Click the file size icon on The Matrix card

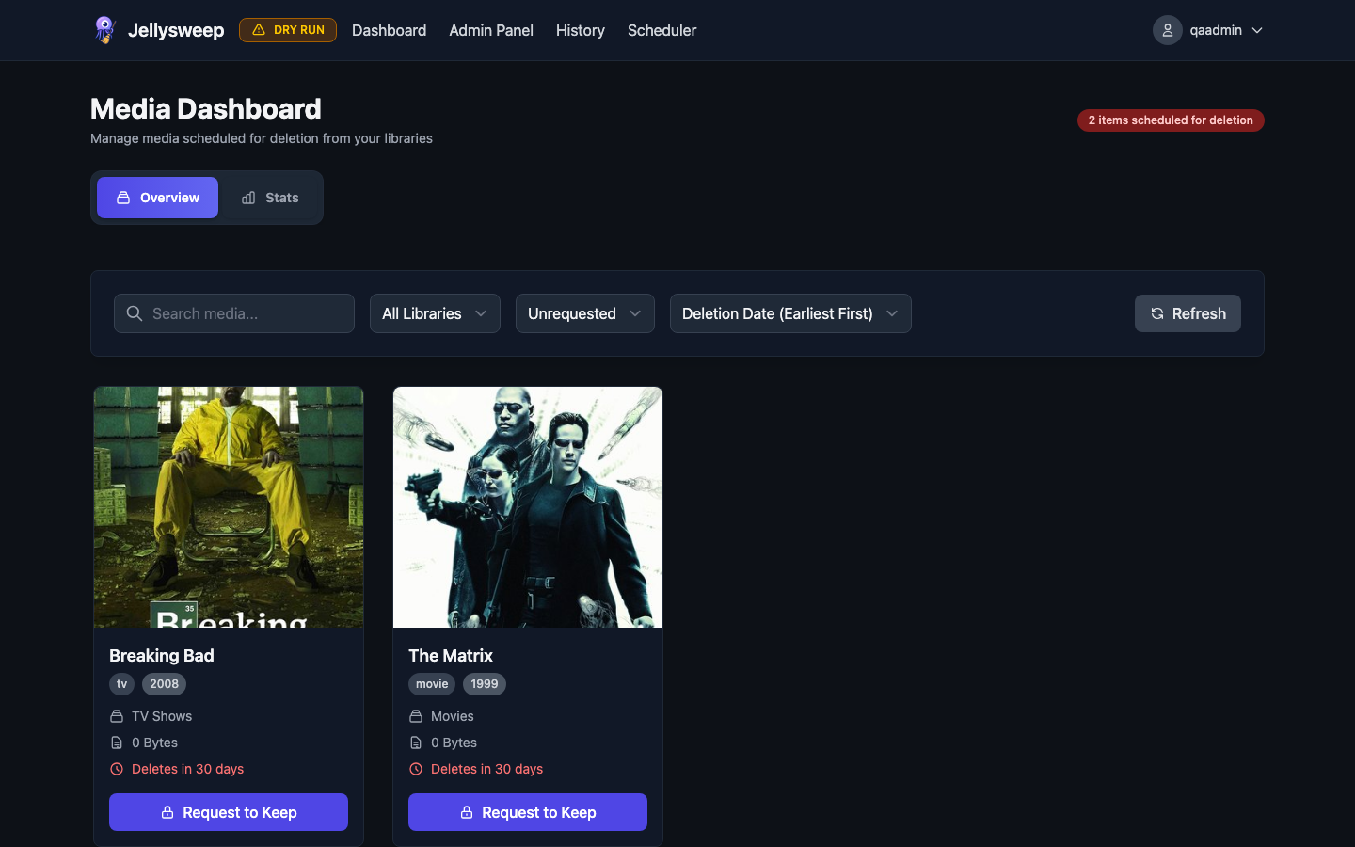click(416, 743)
